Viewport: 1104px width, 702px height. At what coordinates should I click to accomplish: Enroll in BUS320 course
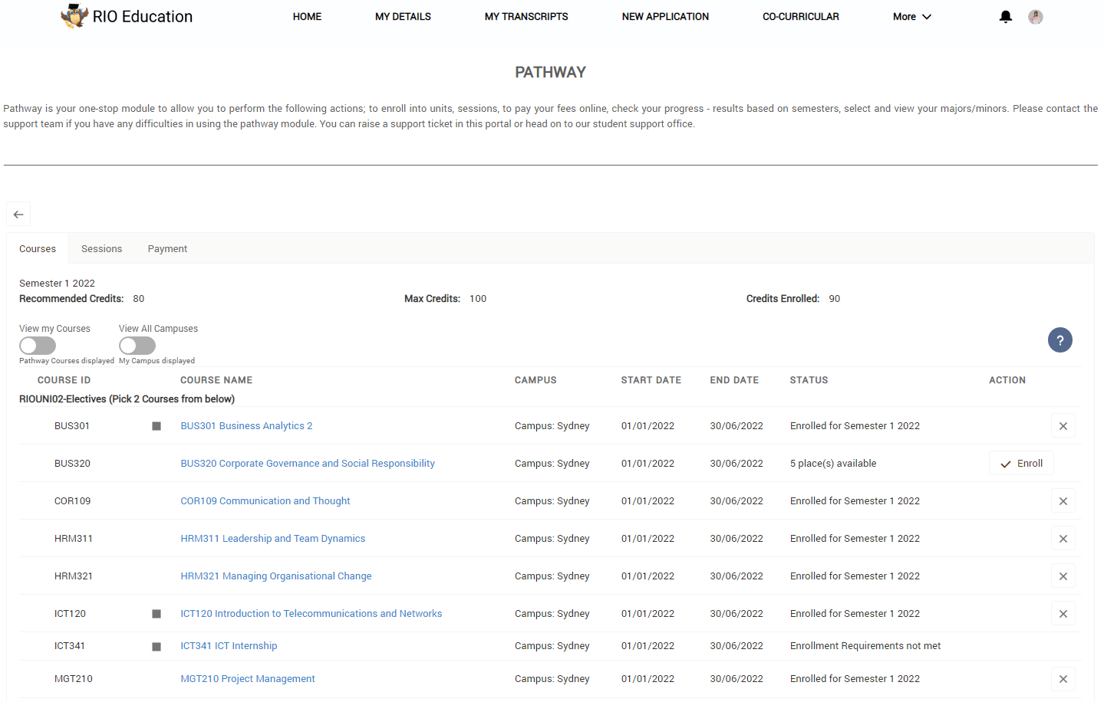(1021, 464)
